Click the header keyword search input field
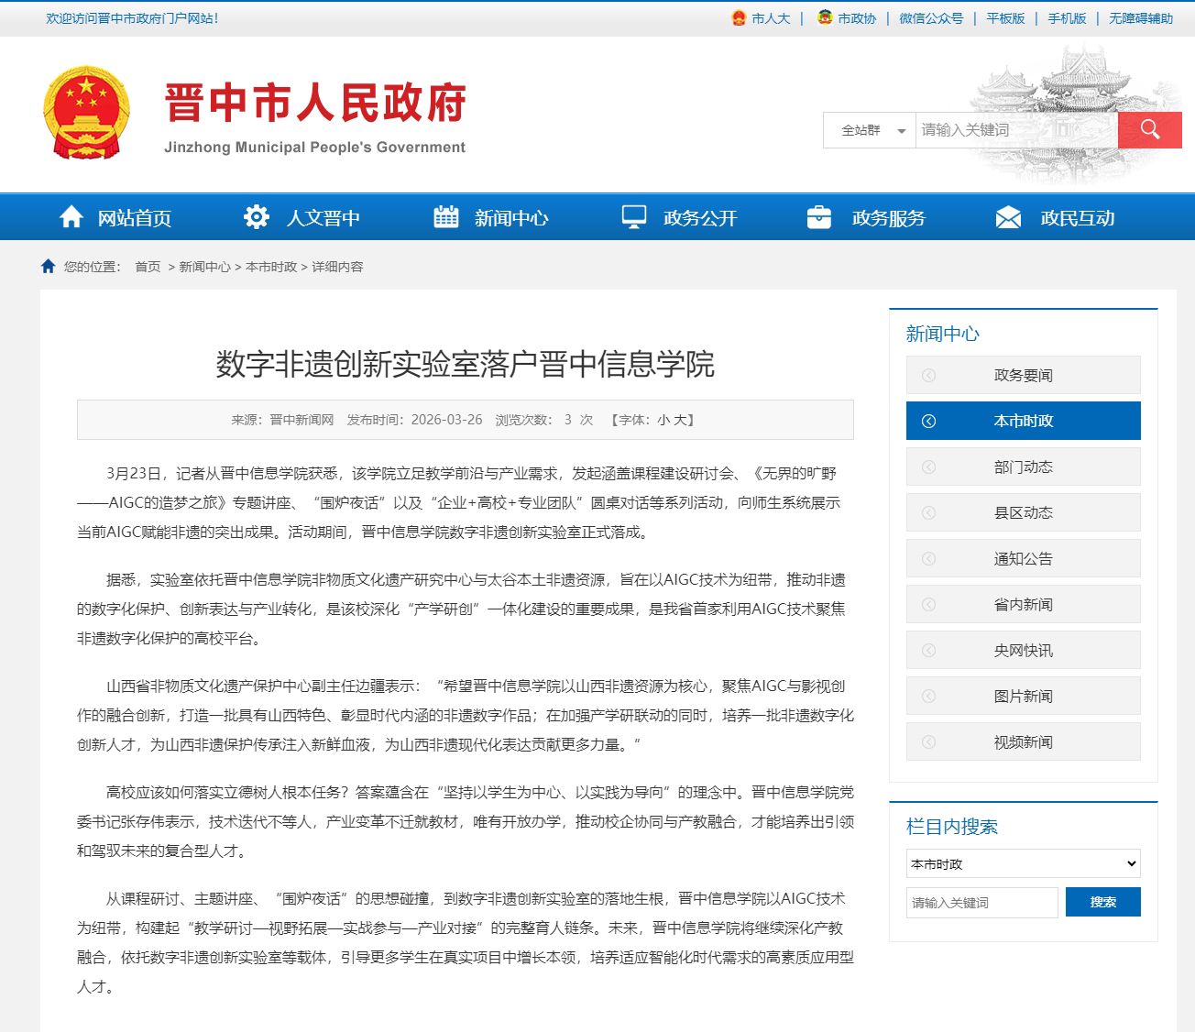 click(1015, 130)
